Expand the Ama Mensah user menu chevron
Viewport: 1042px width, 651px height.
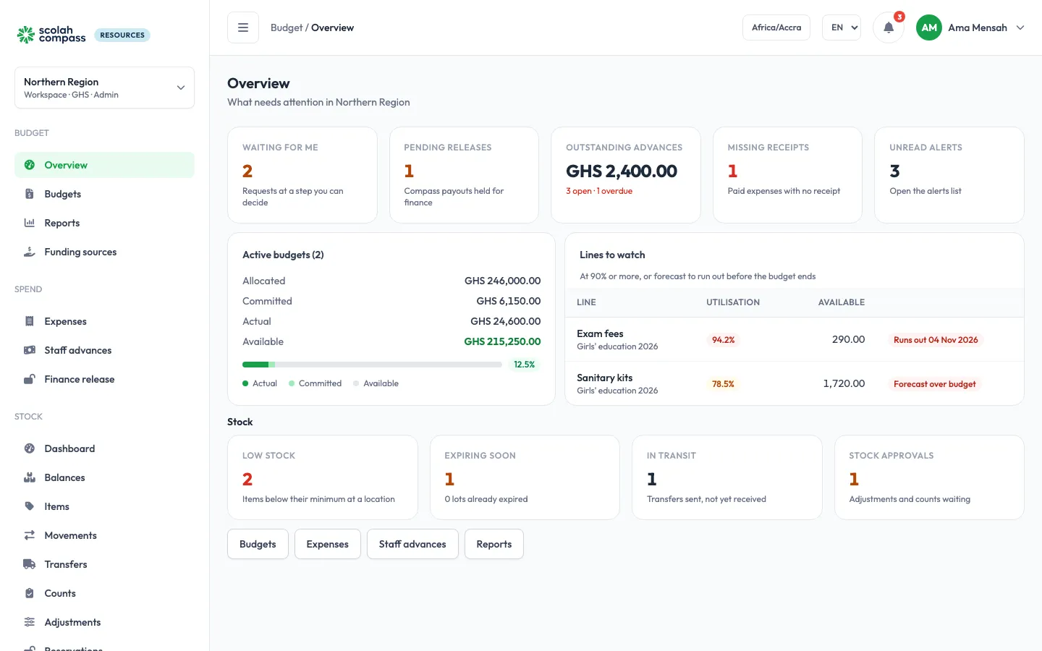point(1020,27)
